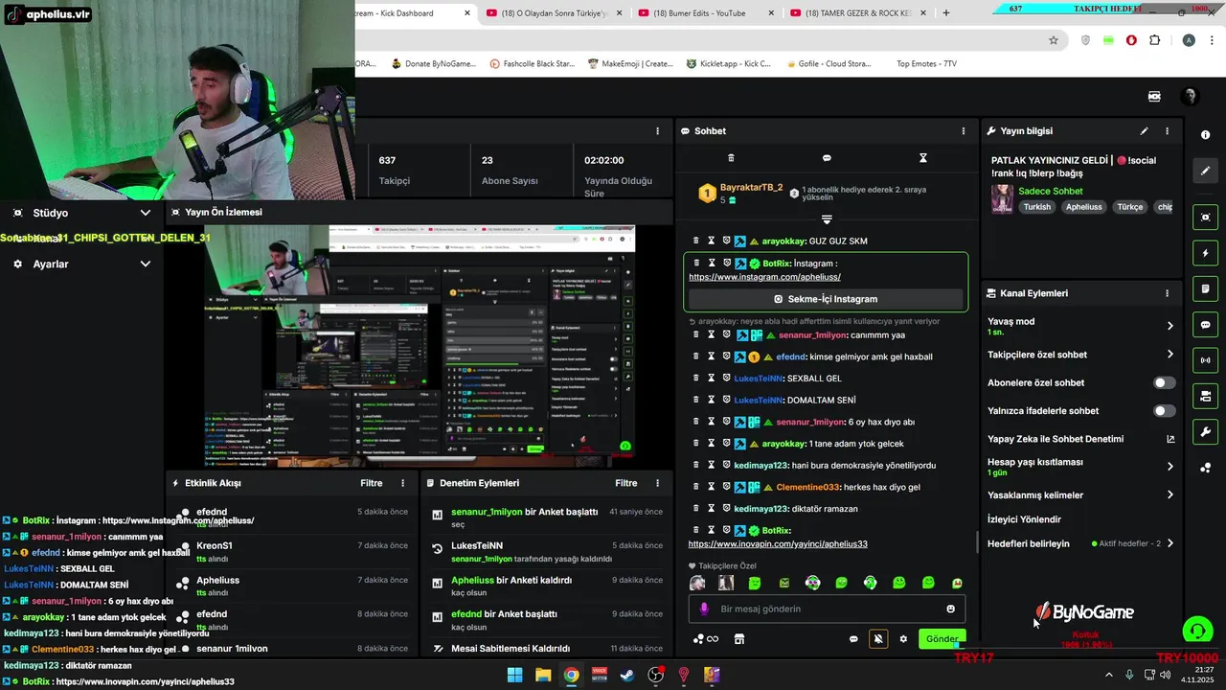Screen dimensions: 1226x690
Task: Edit stream info with the Yayın bilgisi pencil
Action: 1144,131
